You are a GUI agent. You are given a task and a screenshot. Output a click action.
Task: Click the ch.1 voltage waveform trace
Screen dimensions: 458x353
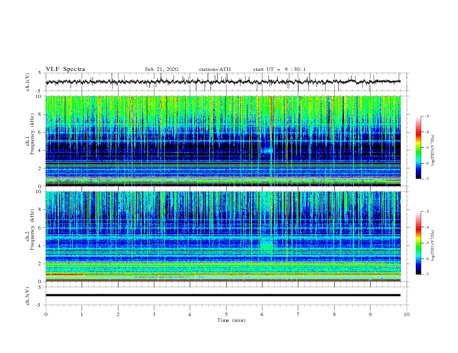point(223,82)
